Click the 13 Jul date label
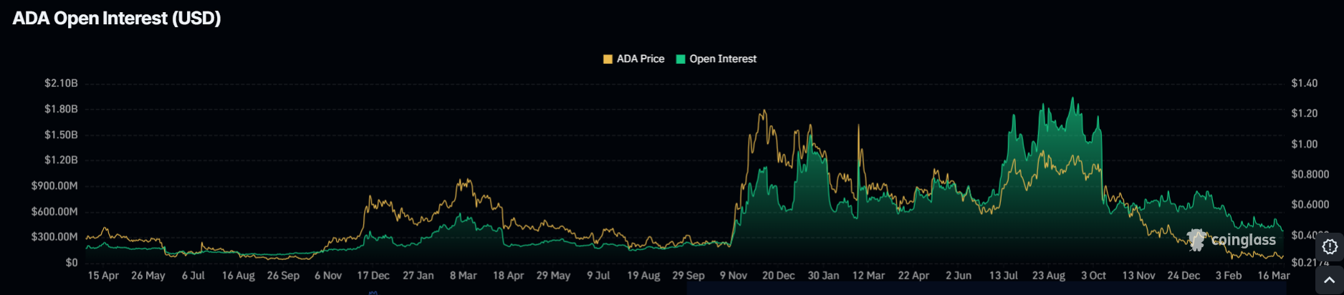Image resolution: width=1344 pixels, height=295 pixels. [x=1004, y=276]
